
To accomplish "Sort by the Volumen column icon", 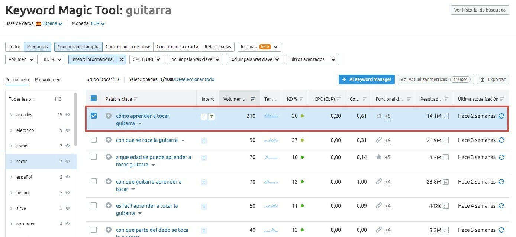I will coord(253,99).
